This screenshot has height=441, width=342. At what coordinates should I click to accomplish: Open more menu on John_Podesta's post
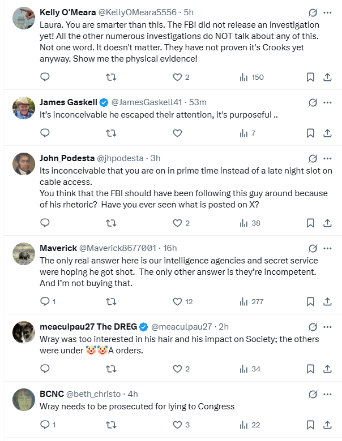tap(327, 158)
